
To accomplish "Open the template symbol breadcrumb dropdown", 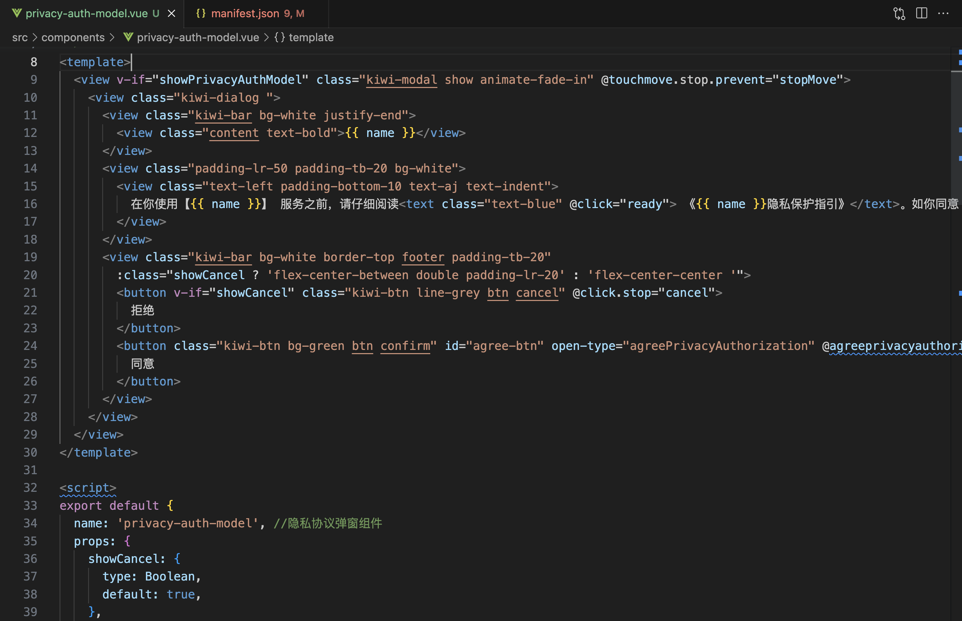I will click(311, 38).
